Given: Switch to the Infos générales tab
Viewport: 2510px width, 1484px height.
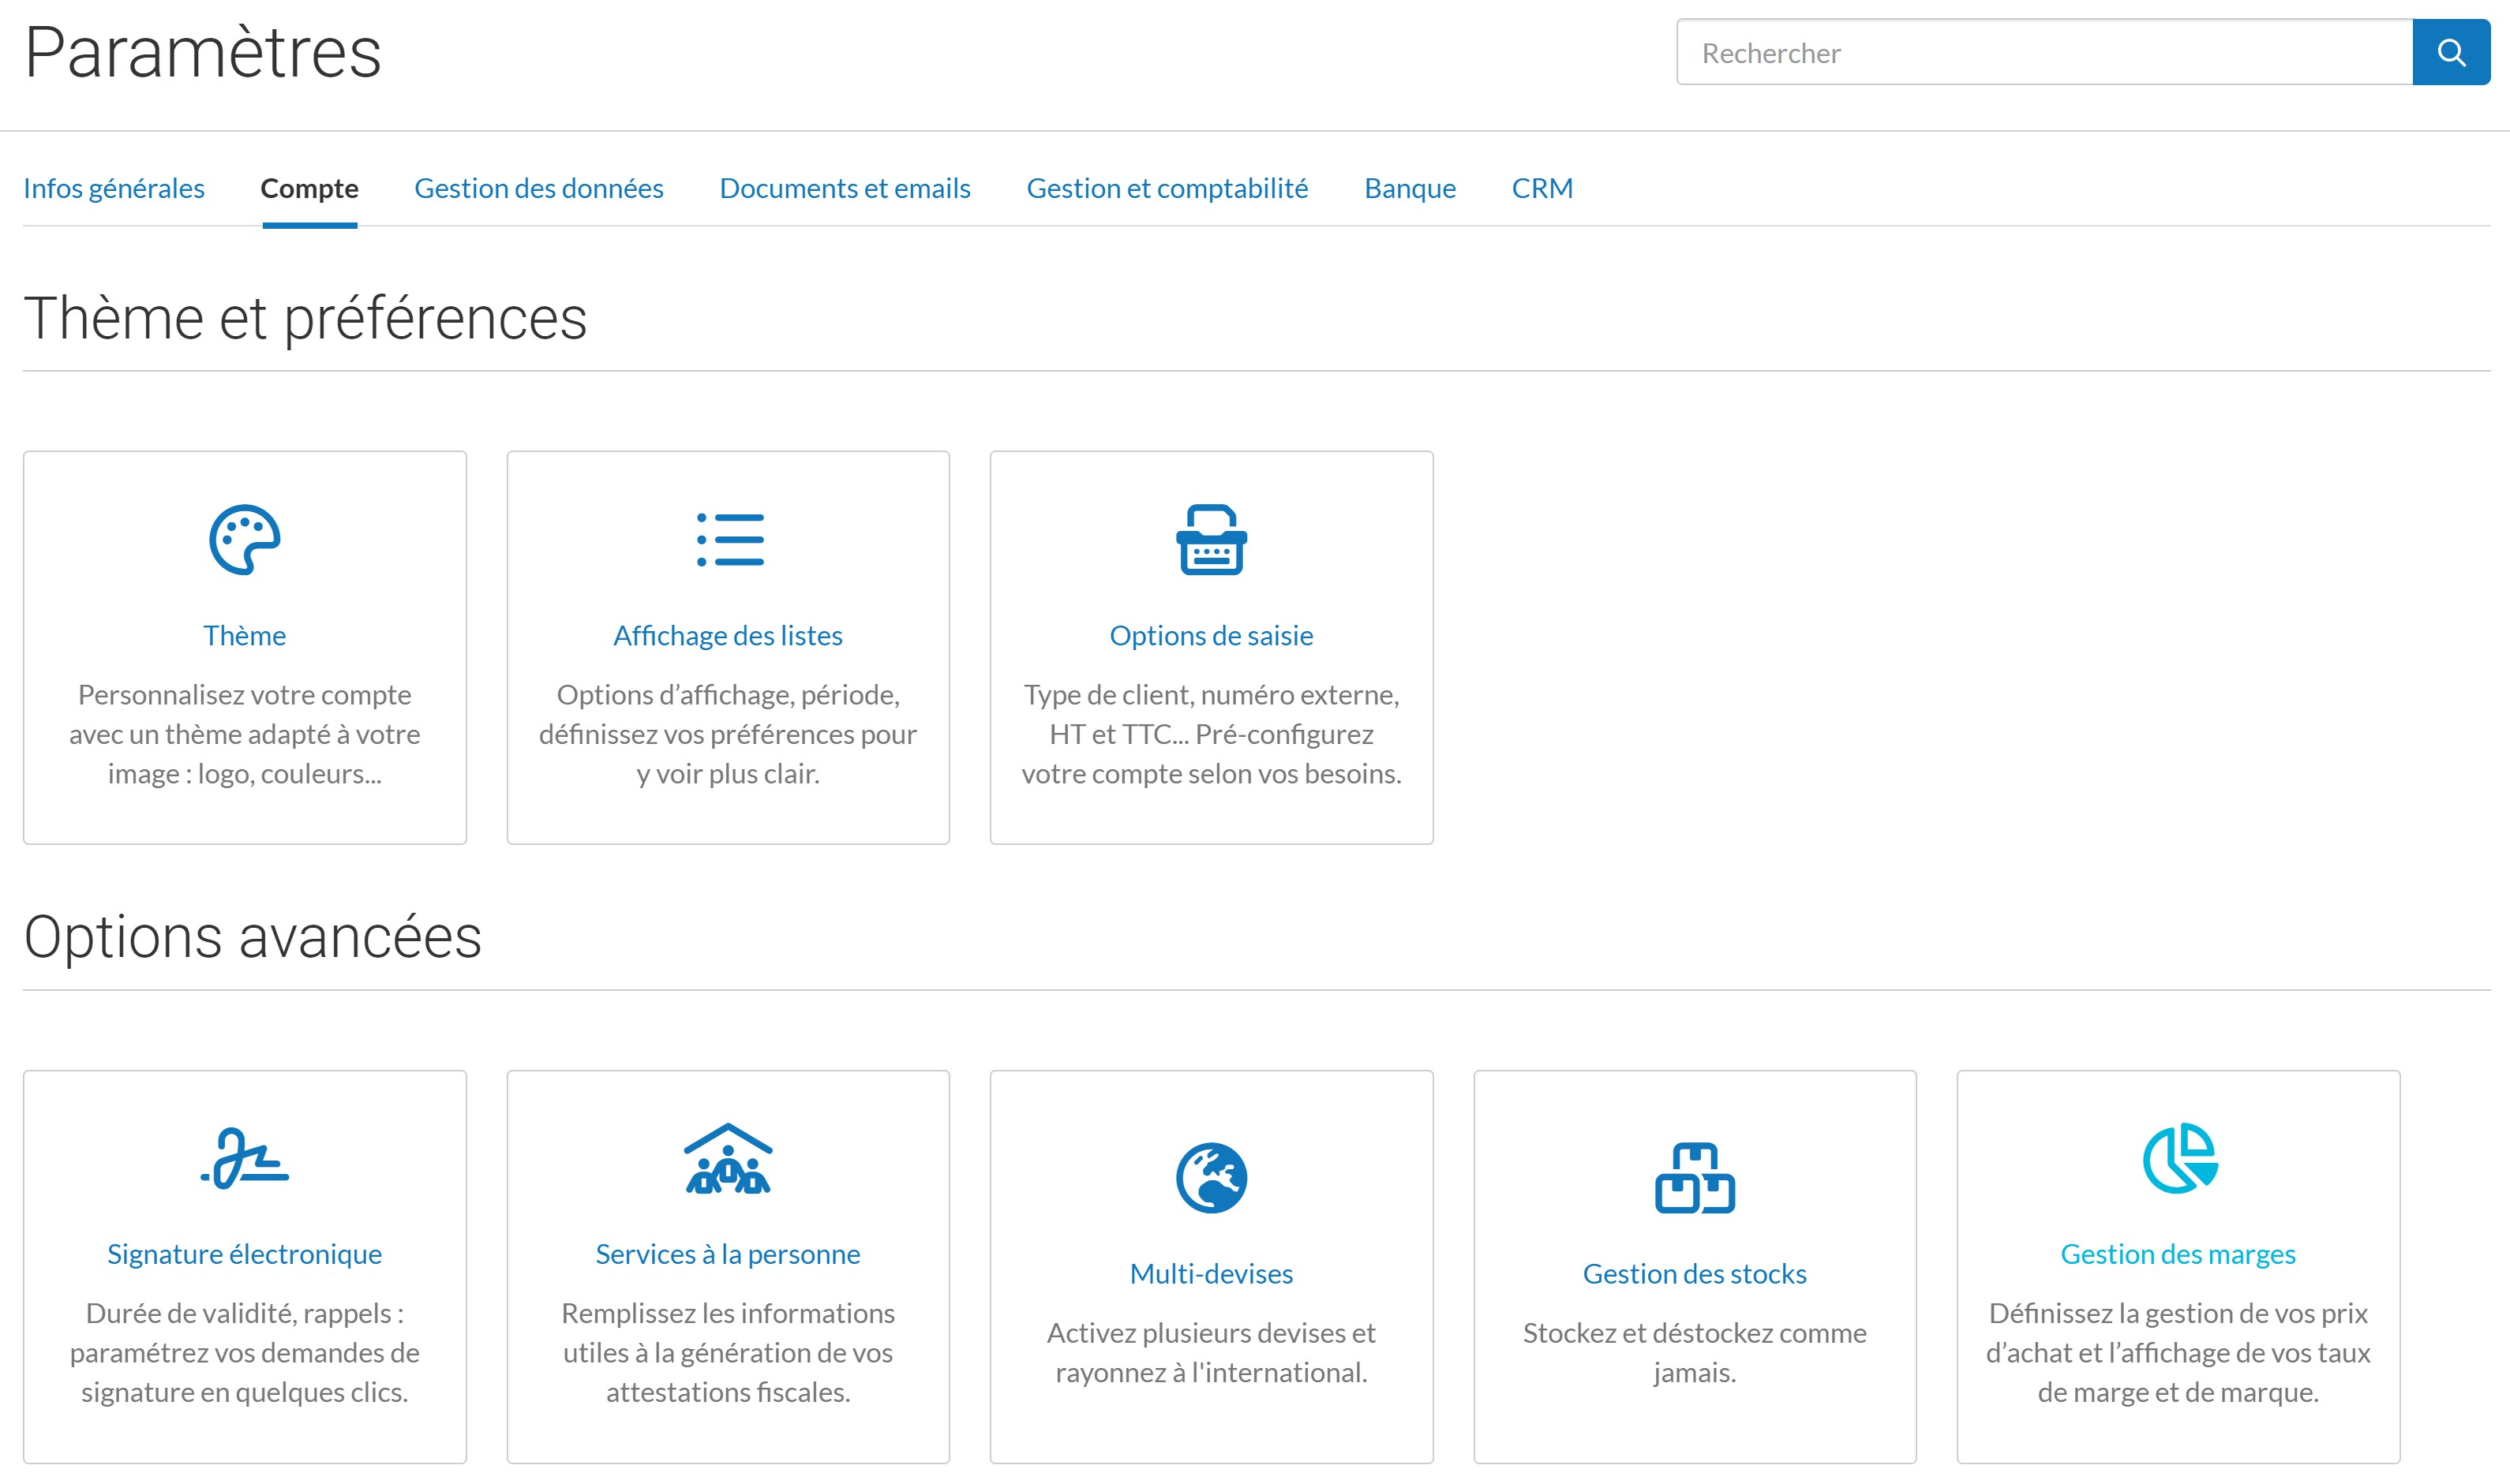Looking at the screenshot, I should (114, 188).
